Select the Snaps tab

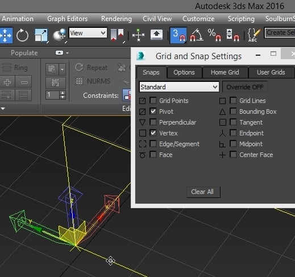point(151,72)
